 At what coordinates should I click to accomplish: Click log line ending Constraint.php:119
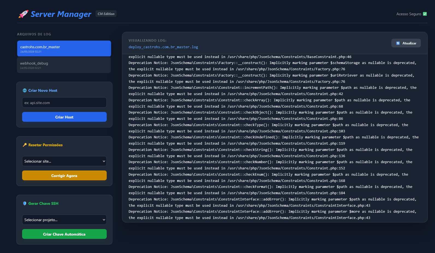click(x=237, y=144)
